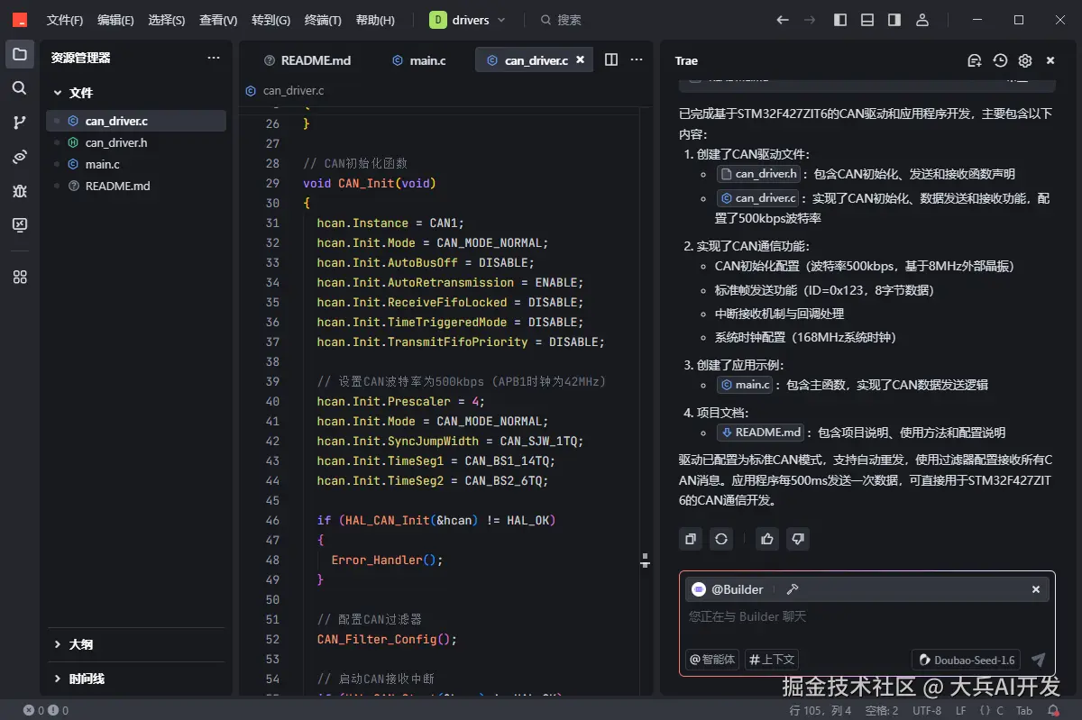The width and height of the screenshot is (1082, 720).
Task: Expand the 大纲 outline section
Action: (x=81, y=644)
